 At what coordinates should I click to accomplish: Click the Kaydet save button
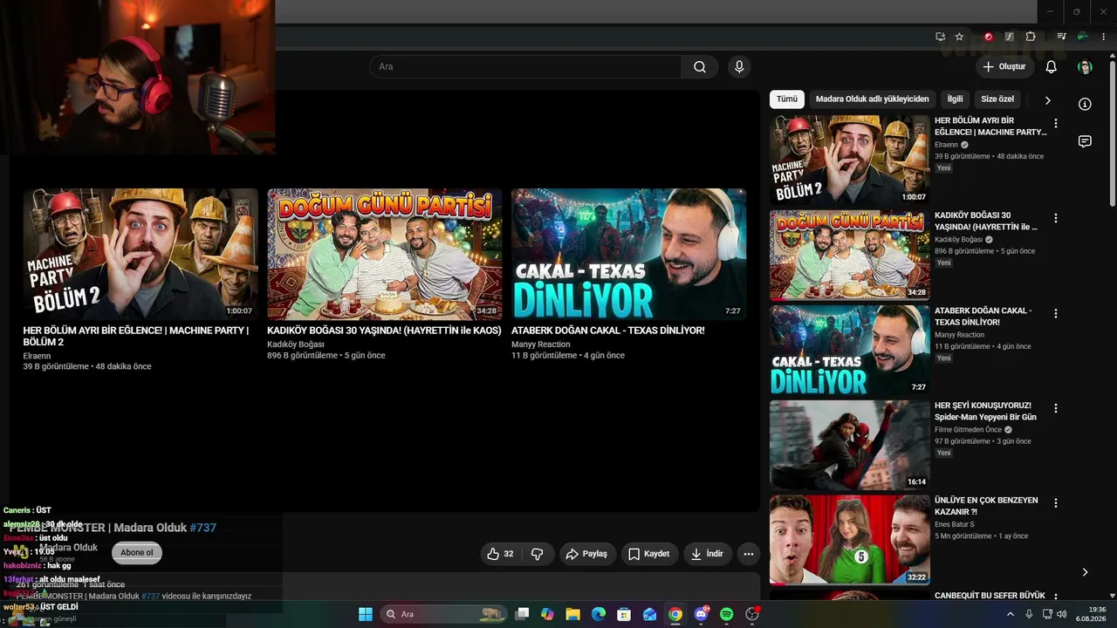[649, 554]
